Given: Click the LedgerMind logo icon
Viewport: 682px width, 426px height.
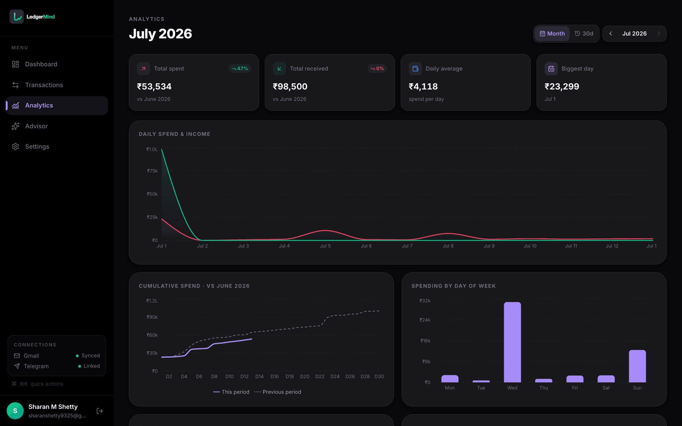Looking at the screenshot, I should coord(17,17).
